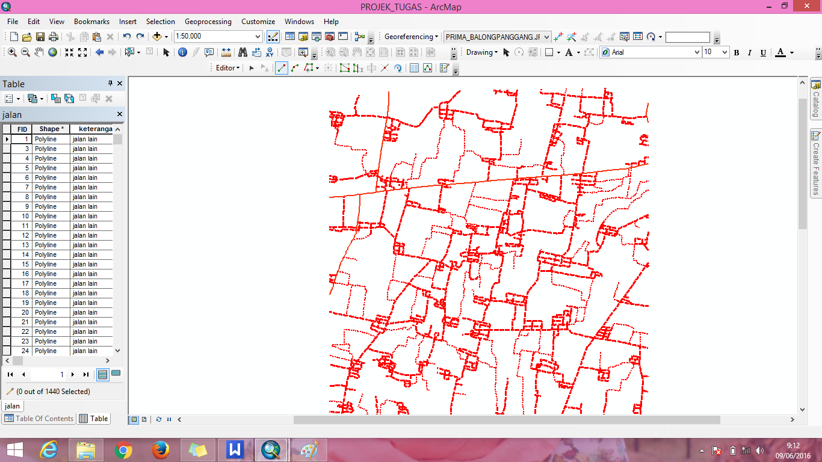Click the Shape column header
Viewport: 822px width, 462px height.
point(52,129)
